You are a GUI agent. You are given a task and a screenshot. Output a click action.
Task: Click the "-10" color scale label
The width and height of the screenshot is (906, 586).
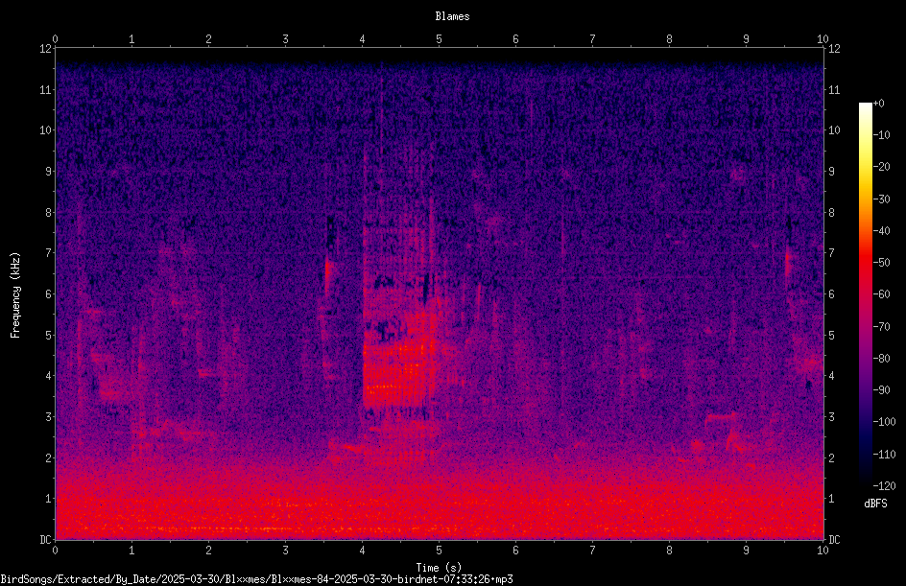pyautogui.click(x=882, y=135)
